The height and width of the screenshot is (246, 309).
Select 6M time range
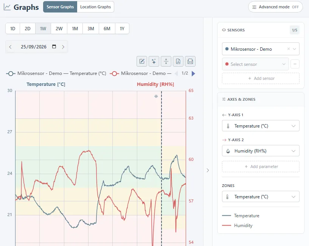pyautogui.click(x=107, y=29)
